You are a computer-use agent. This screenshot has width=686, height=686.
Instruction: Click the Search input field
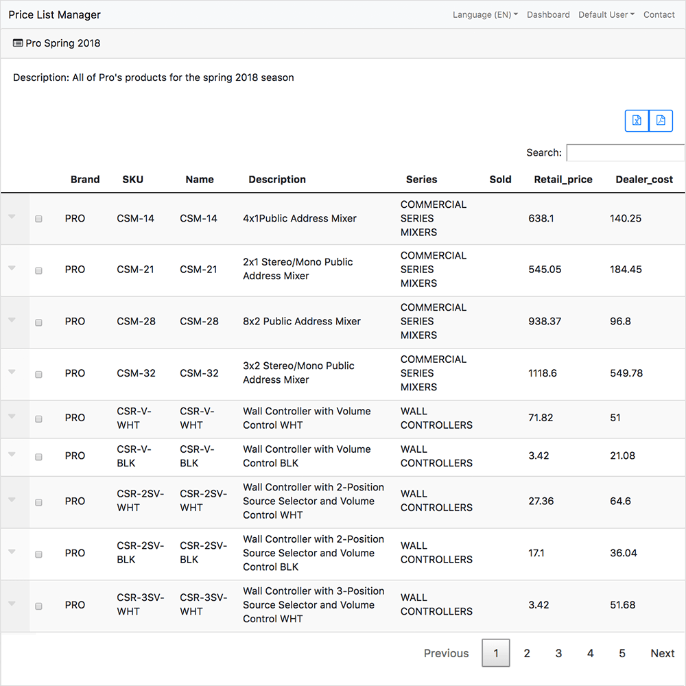click(626, 153)
